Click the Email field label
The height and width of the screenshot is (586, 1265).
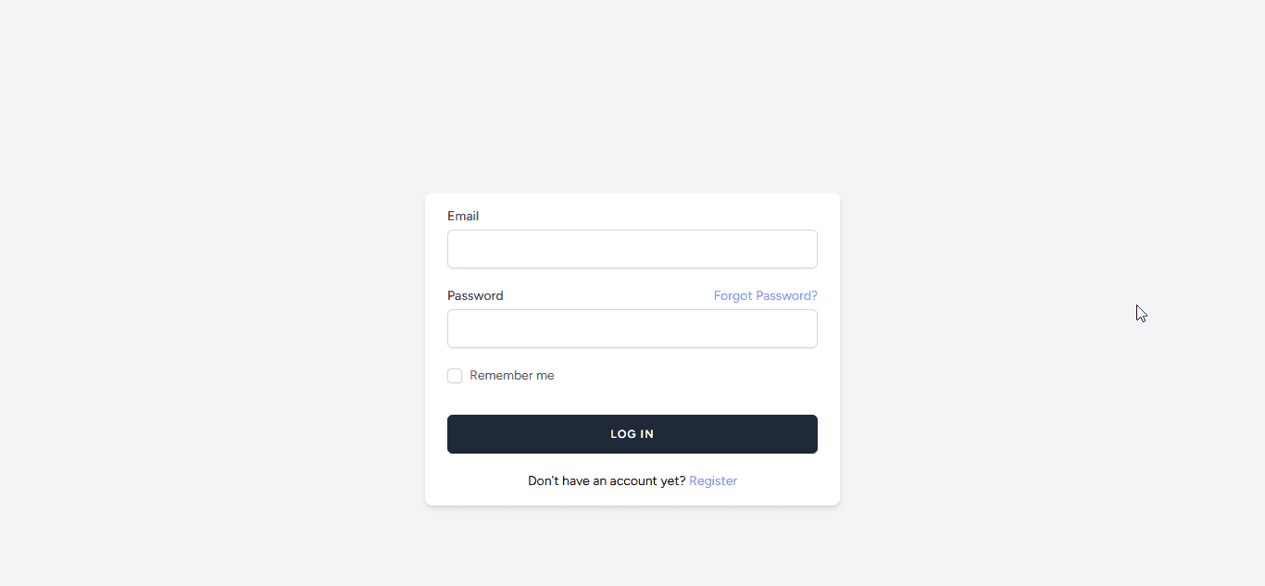coord(463,217)
